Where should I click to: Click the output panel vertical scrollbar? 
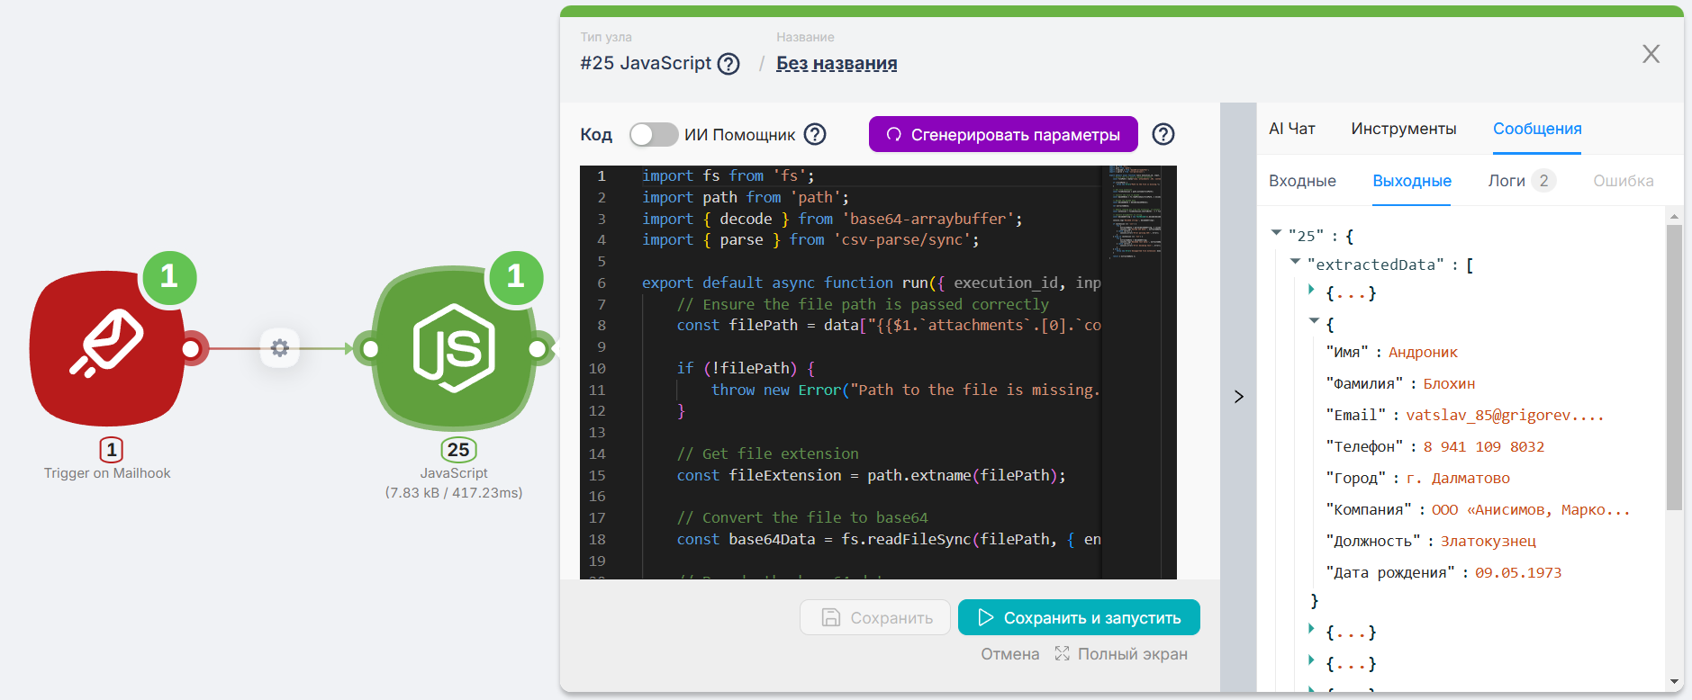[1674, 367]
